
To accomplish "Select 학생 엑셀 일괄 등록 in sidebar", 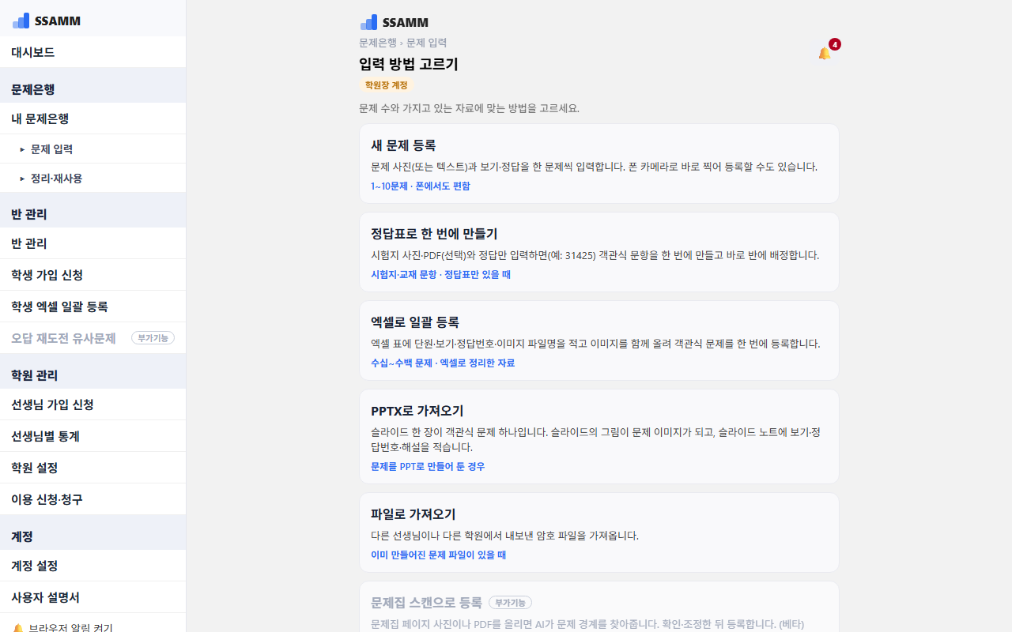I will tap(93, 307).
